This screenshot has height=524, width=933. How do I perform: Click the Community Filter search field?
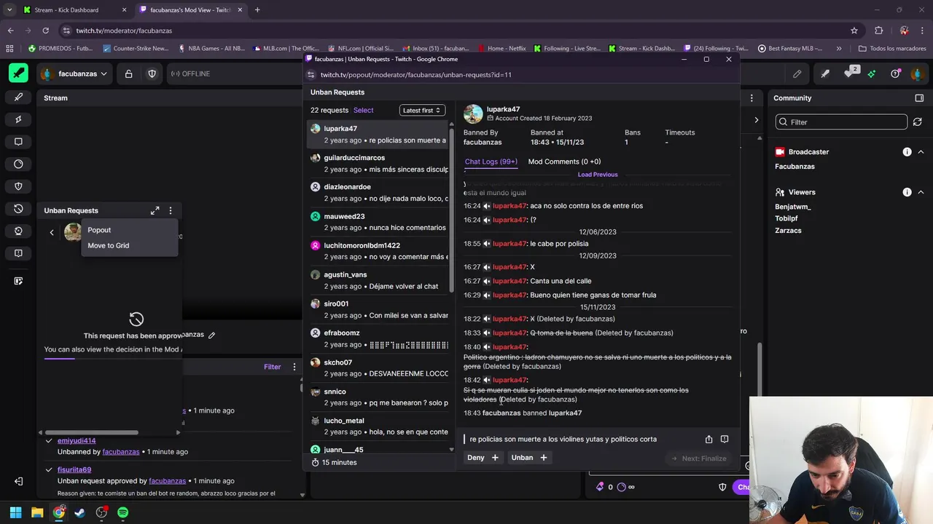tap(841, 122)
